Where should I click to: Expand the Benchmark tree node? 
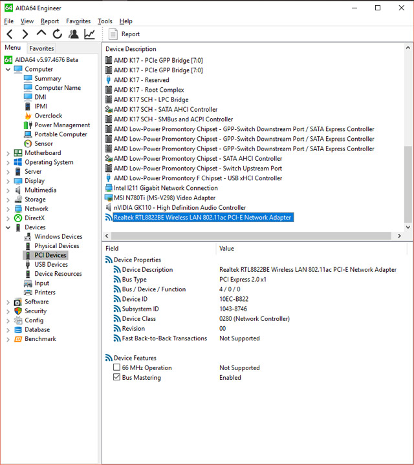tap(8, 339)
